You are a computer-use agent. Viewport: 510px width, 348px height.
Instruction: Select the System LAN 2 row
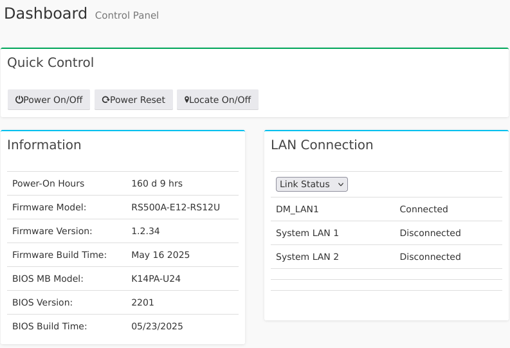tap(307, 257)
